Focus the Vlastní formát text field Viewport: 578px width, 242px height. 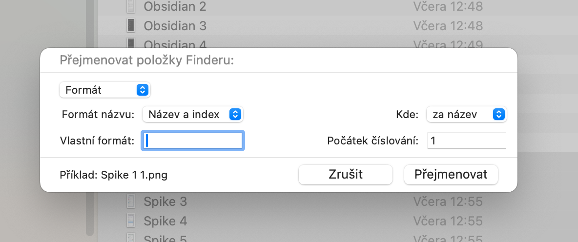coord(193,141)
